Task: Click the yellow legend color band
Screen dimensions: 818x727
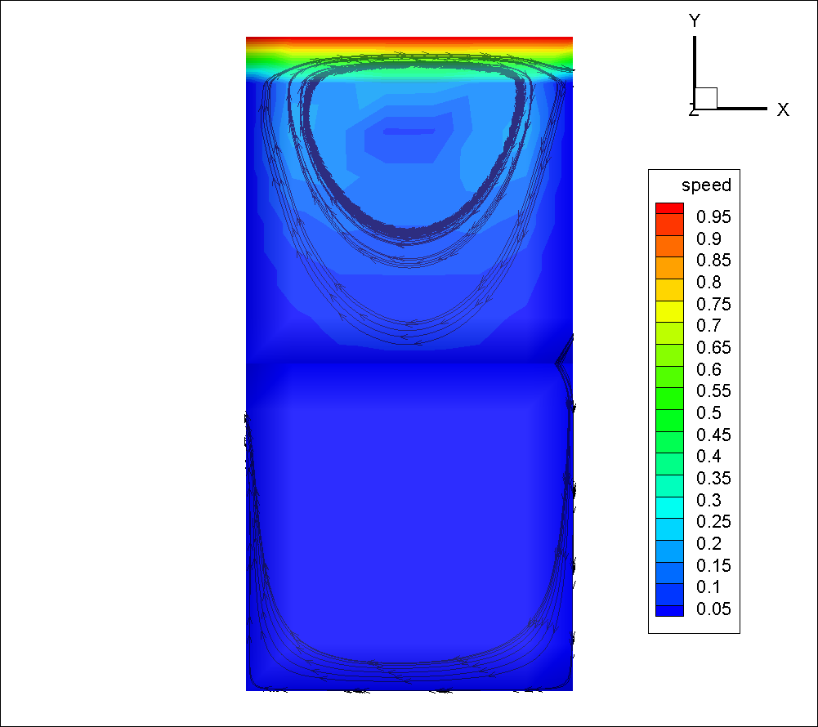Action: (x=669, y=311)
